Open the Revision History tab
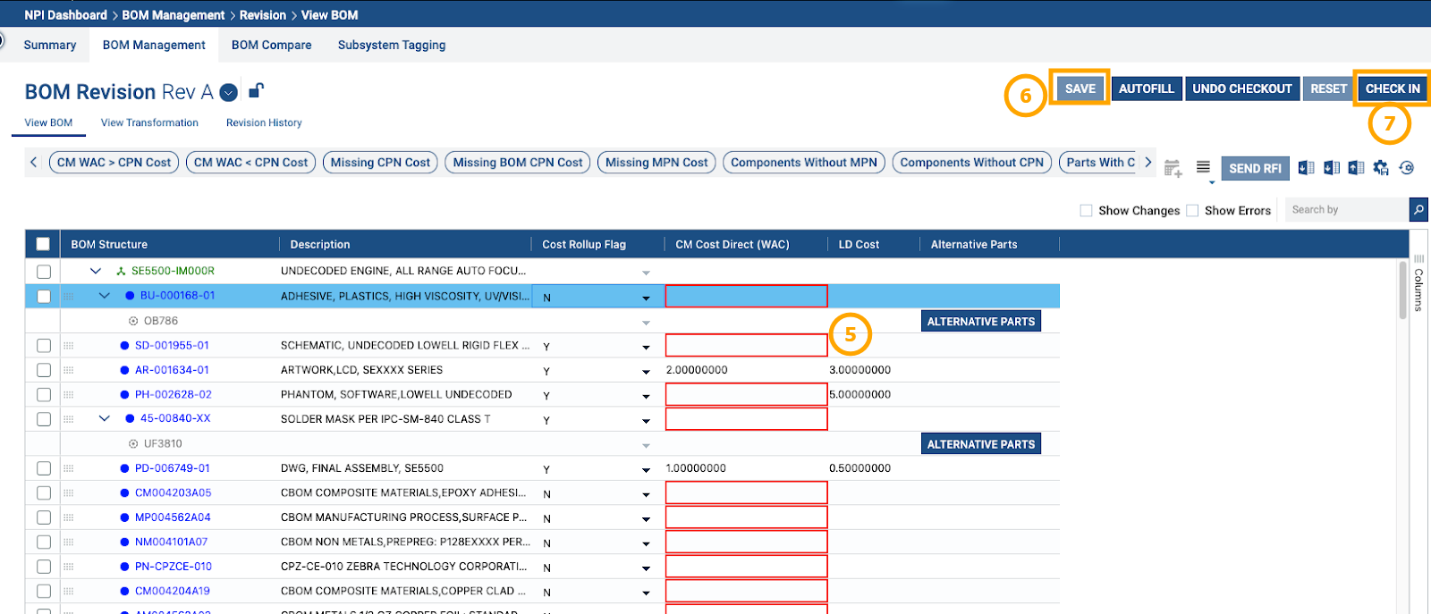Screen dimensions: 1431x614 click(264, 122)
